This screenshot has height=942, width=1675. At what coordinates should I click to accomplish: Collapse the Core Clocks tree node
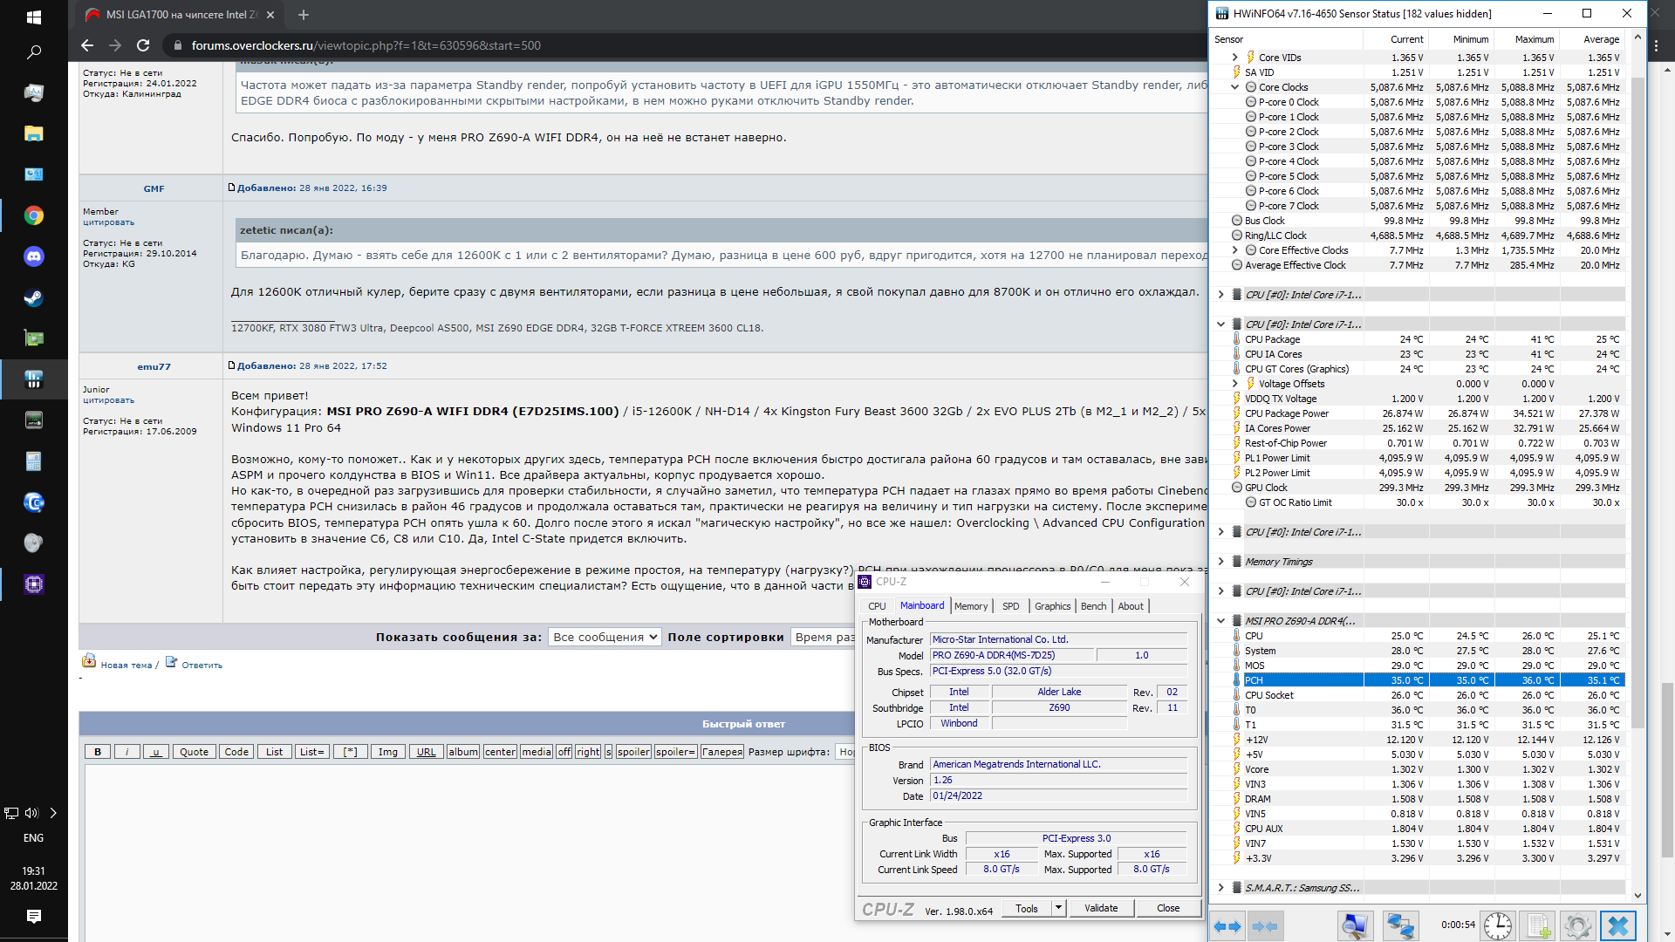click(1234, 87)
